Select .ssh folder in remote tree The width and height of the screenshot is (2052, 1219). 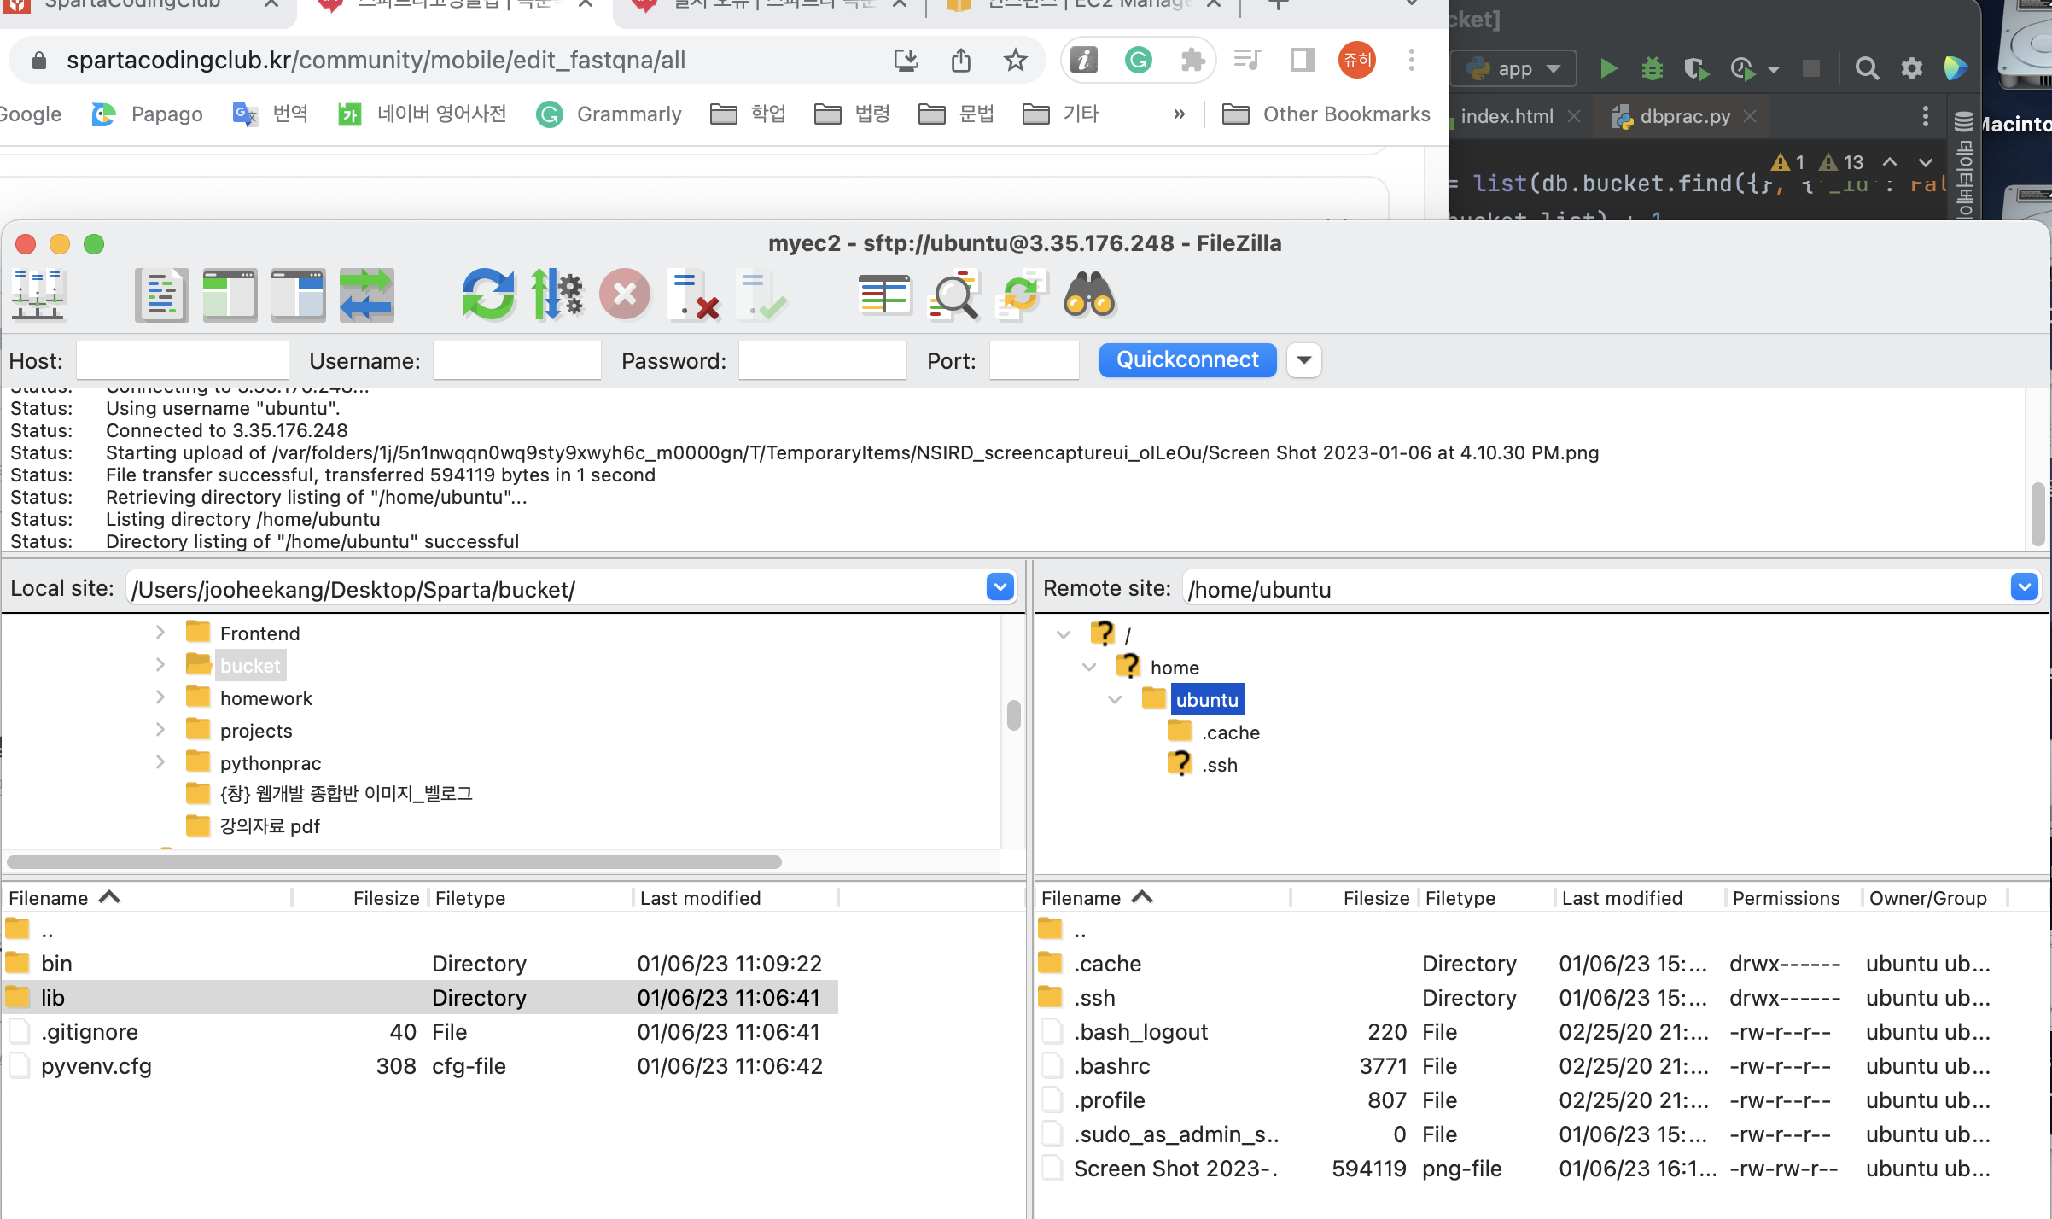[x=1219, y=764]
